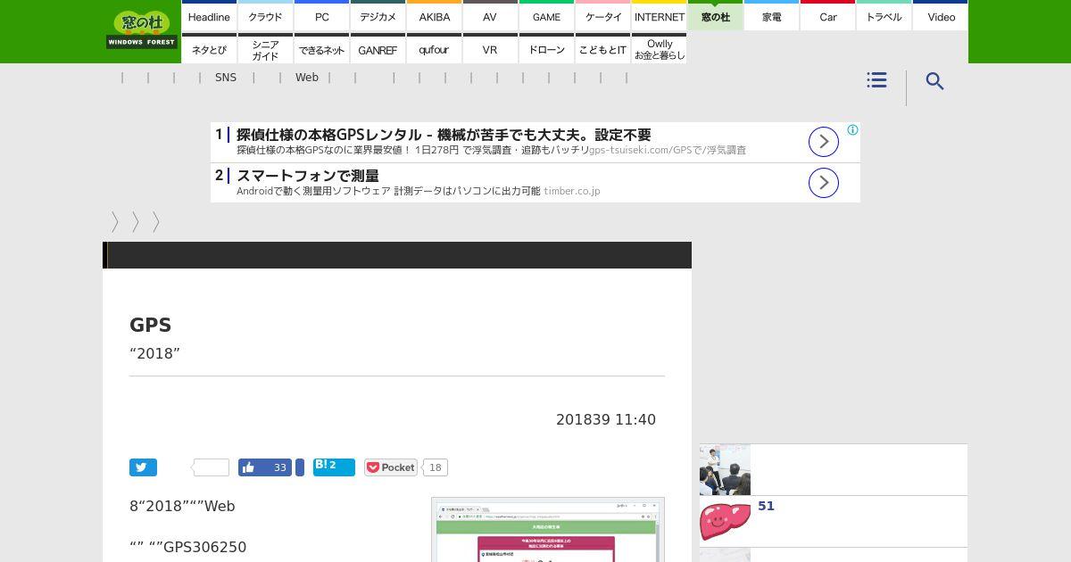Save the article with the Pocket button

(390, 467)
